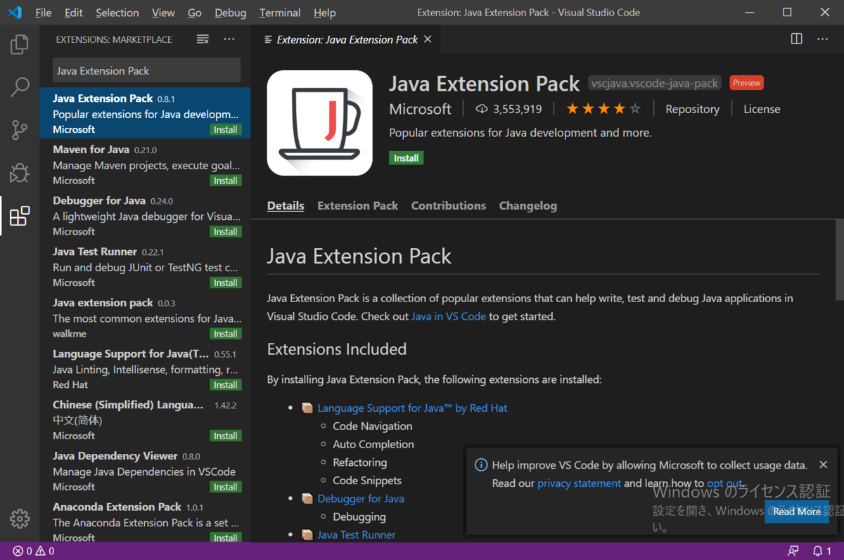Open the Debug view bug icon

pyautogui.click(x=20, y=173)
